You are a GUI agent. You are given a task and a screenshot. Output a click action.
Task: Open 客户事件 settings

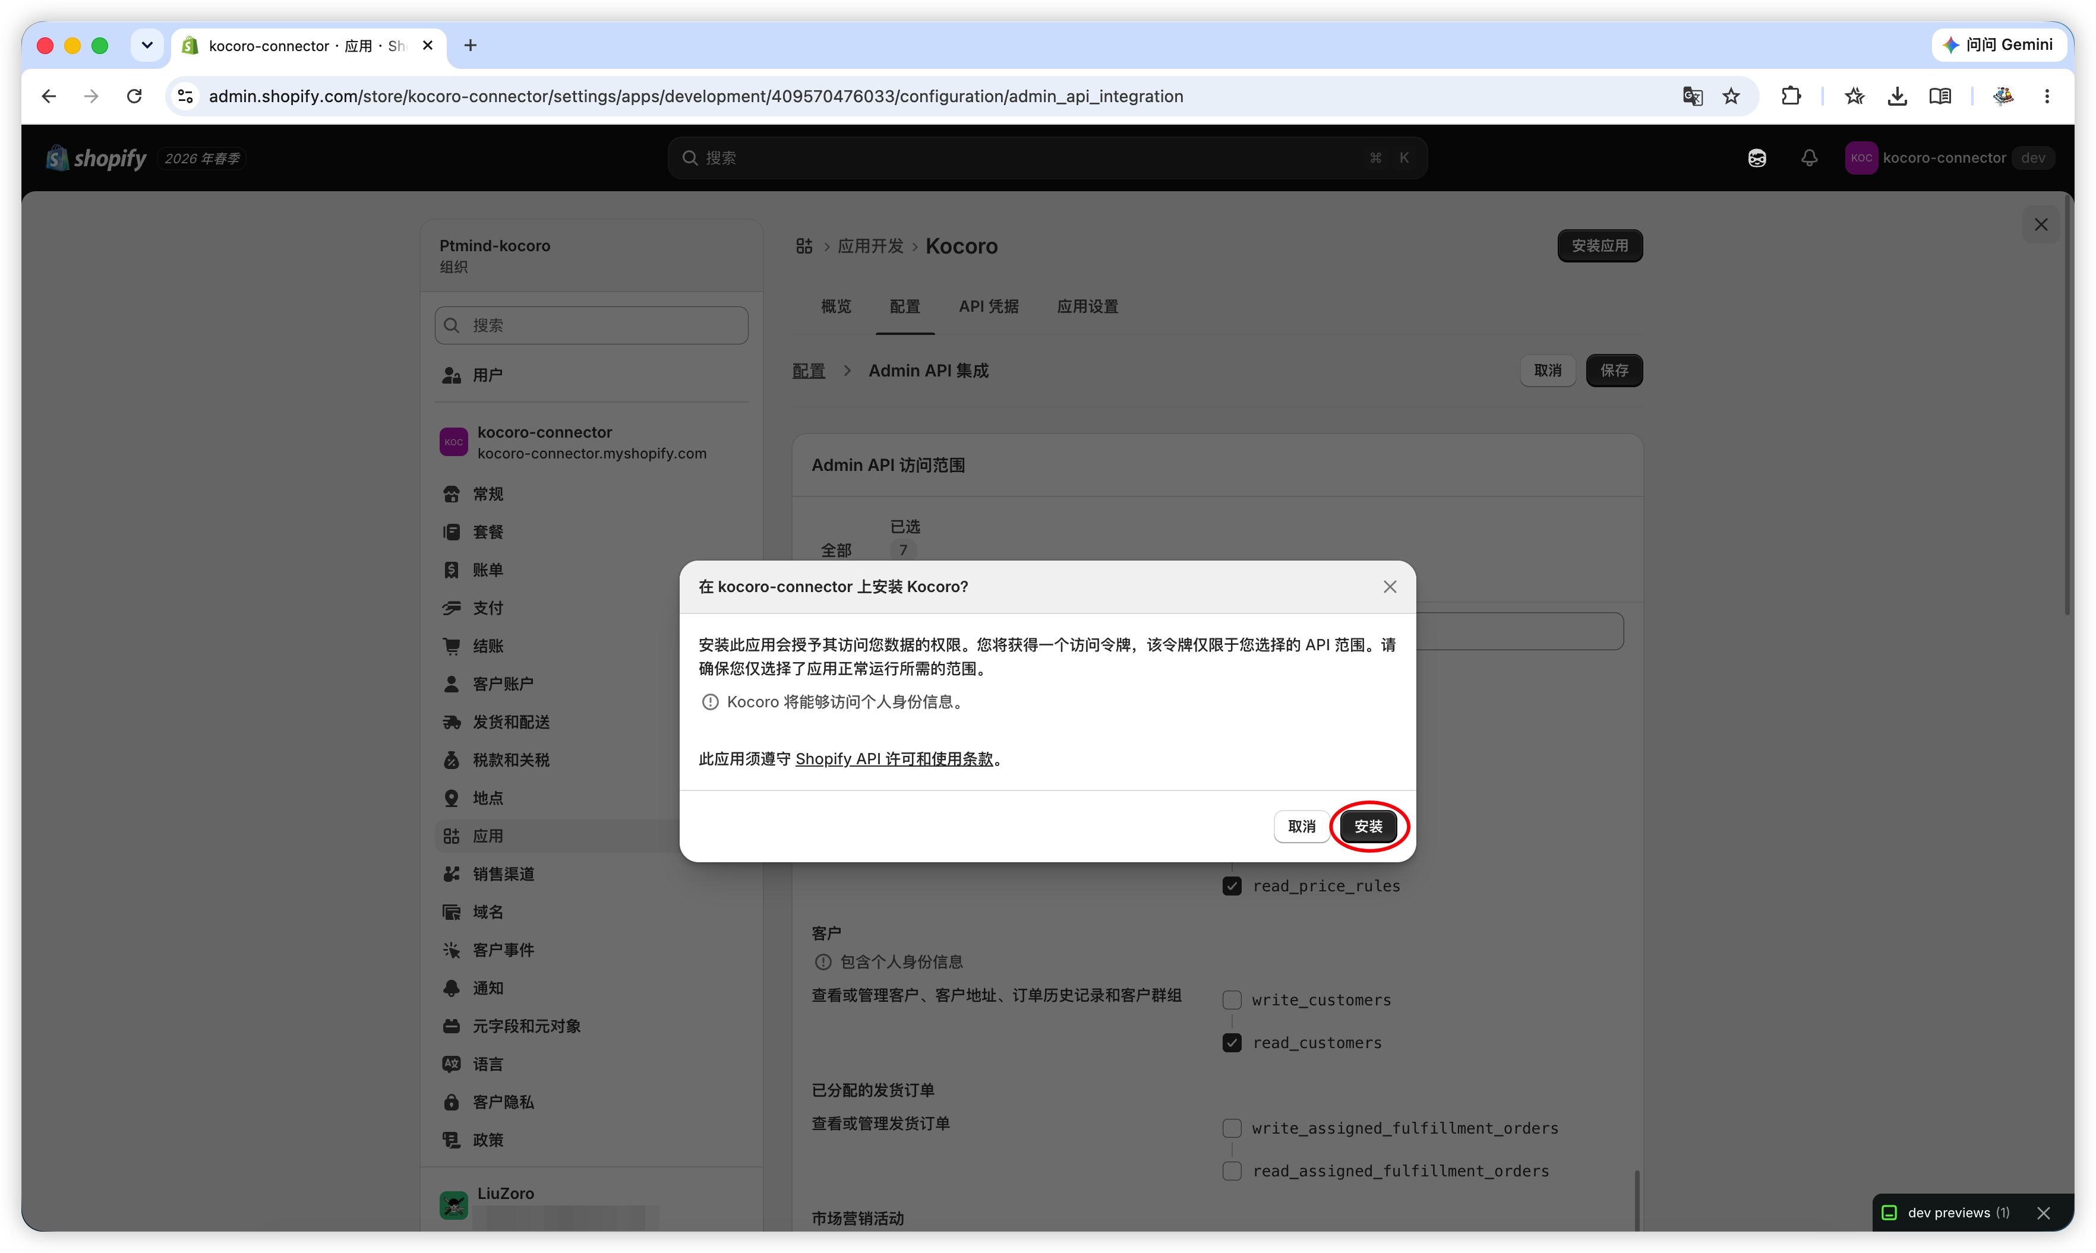(x=591, y=950)
